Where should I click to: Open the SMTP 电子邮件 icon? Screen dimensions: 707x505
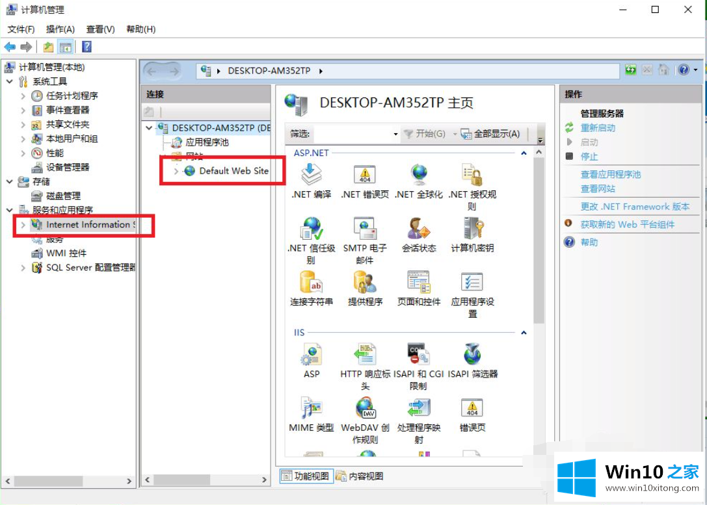coord(364,228)
